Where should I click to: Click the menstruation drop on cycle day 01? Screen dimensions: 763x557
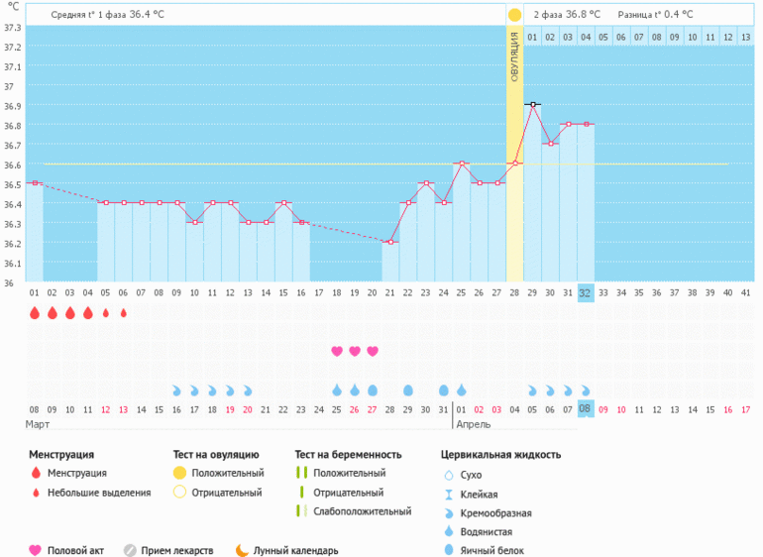(x=34, y=313)
